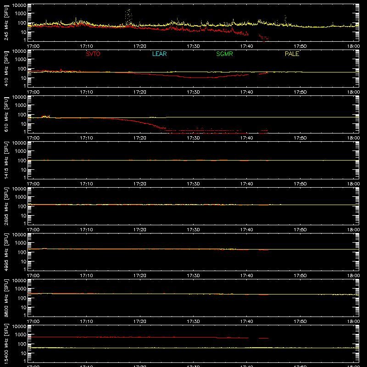This screenshot has height=367, width=367.
Task: Click 17:50 time label under 245 MHz plot
Action: [300, 46]
